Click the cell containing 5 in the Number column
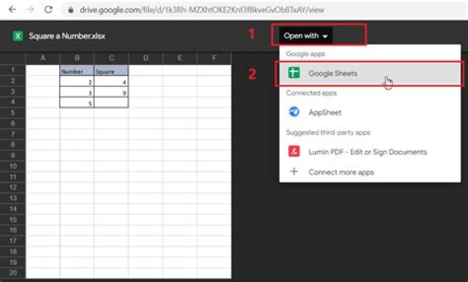Screen dimensions: 468x282 coord(77,103)
